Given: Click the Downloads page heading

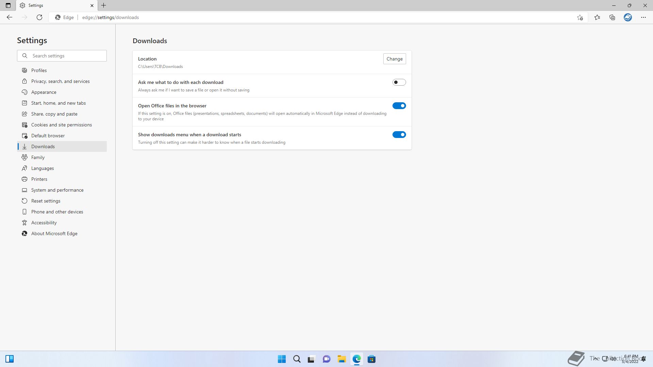Looking at the screenshot, I should coord(150,41).
